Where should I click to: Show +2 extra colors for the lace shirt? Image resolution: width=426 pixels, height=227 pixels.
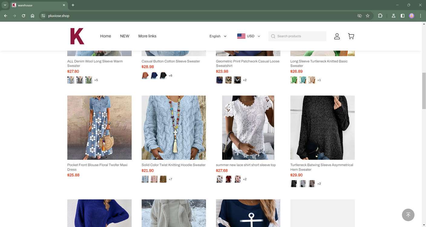(x=244, y=179)
